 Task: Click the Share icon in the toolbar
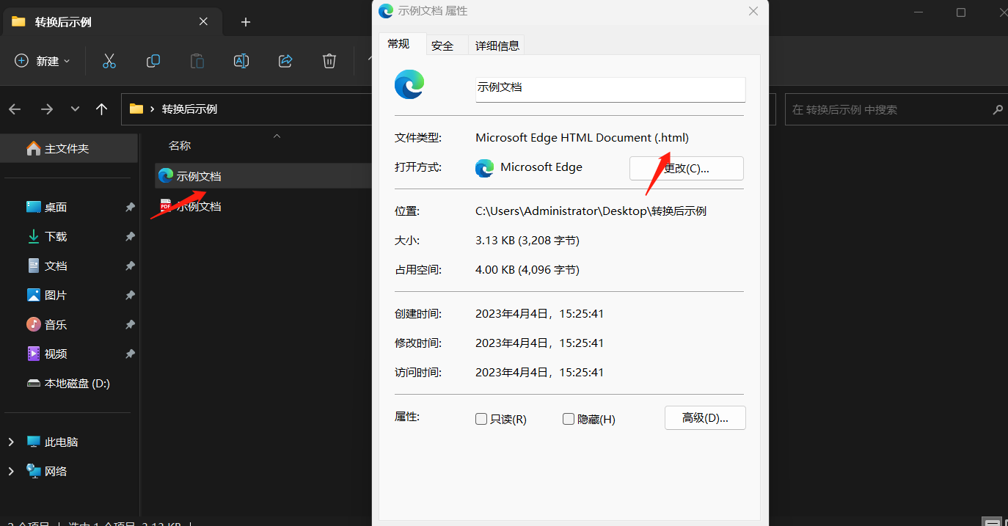tap(285, 61)
